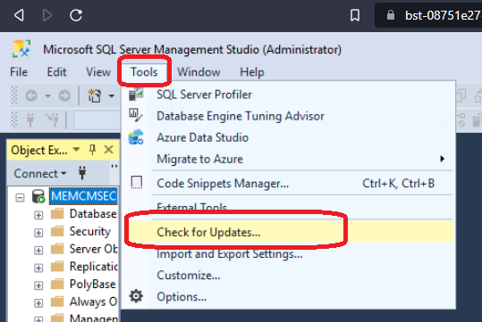This screenshot has width=482, height=322.
Task: Open Database Engine Tuning Advisor
Action: click(289, 116)
